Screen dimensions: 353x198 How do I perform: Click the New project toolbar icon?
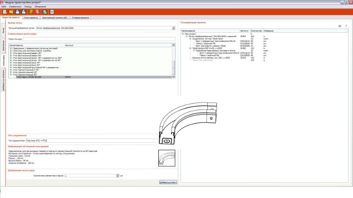pyautogui.click(x=4, y=11)
